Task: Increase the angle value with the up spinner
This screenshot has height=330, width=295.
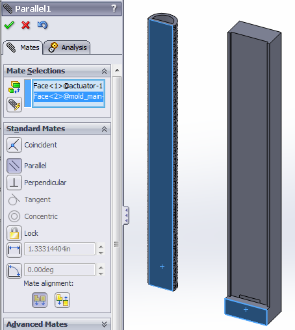Action: point(101,268)
